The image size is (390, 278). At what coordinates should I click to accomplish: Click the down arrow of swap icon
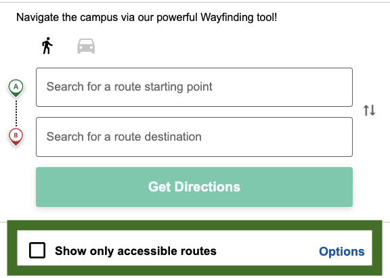372,110
